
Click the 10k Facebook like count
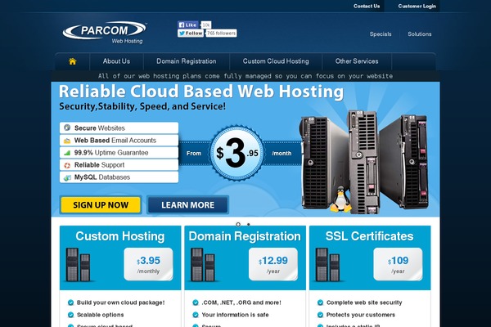(206, 25)
